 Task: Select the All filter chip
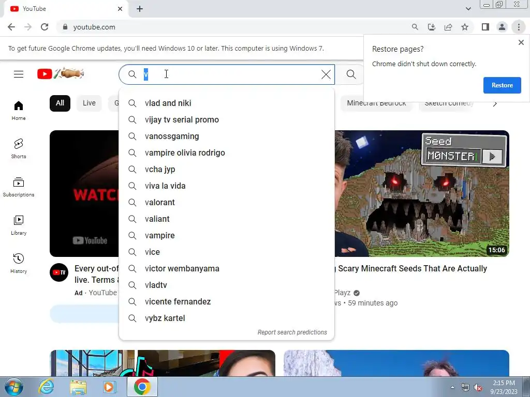[60, 103]
